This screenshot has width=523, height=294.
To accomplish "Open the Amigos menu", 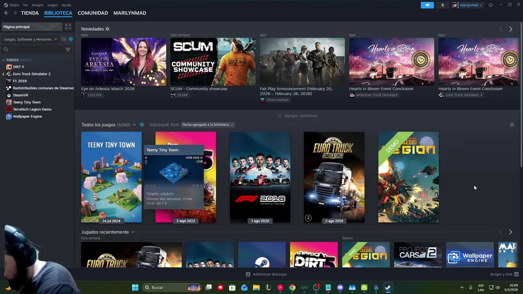I will tap(38, 5).
